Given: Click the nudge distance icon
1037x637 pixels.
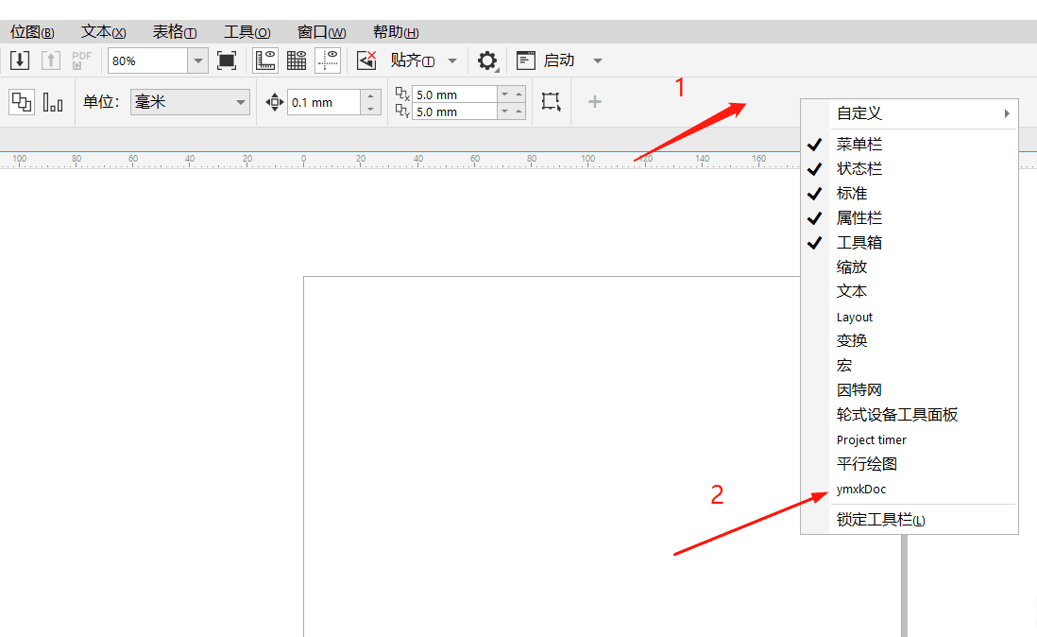Looking at the screenshot, I should point(275,102).
